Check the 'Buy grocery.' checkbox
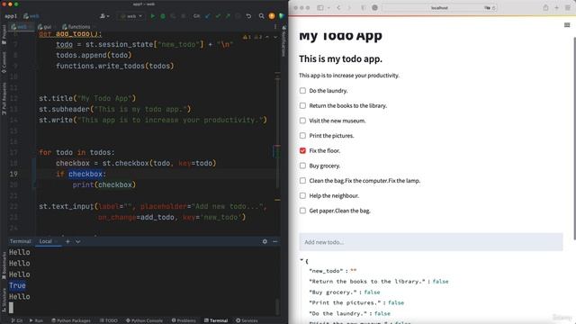This screenshot has width=576, height=324. [302, 166]
